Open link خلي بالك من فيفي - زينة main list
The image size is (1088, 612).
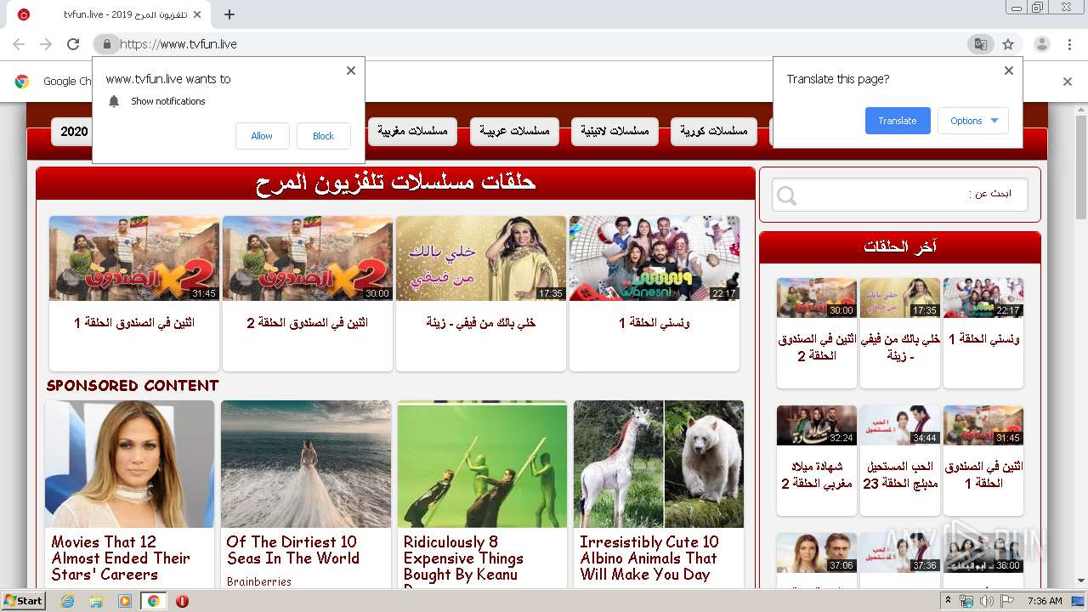(x=481, y=323)
